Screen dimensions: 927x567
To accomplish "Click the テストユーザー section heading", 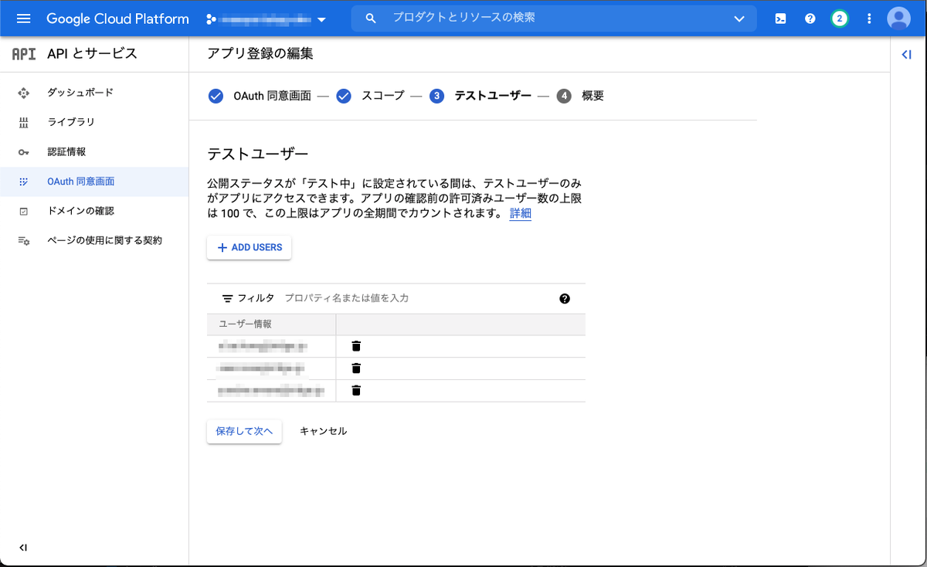I will [258, 154].
